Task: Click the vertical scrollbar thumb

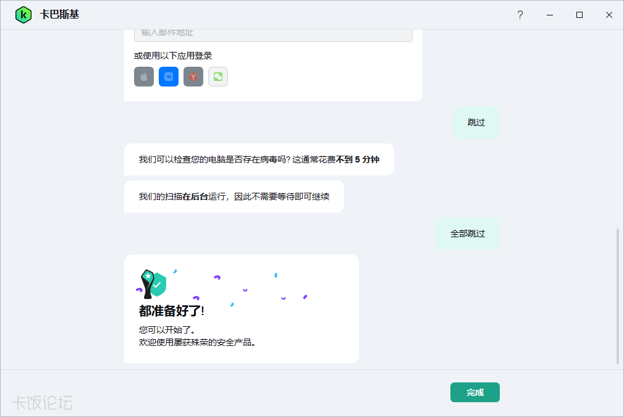Action: point(618,297)
